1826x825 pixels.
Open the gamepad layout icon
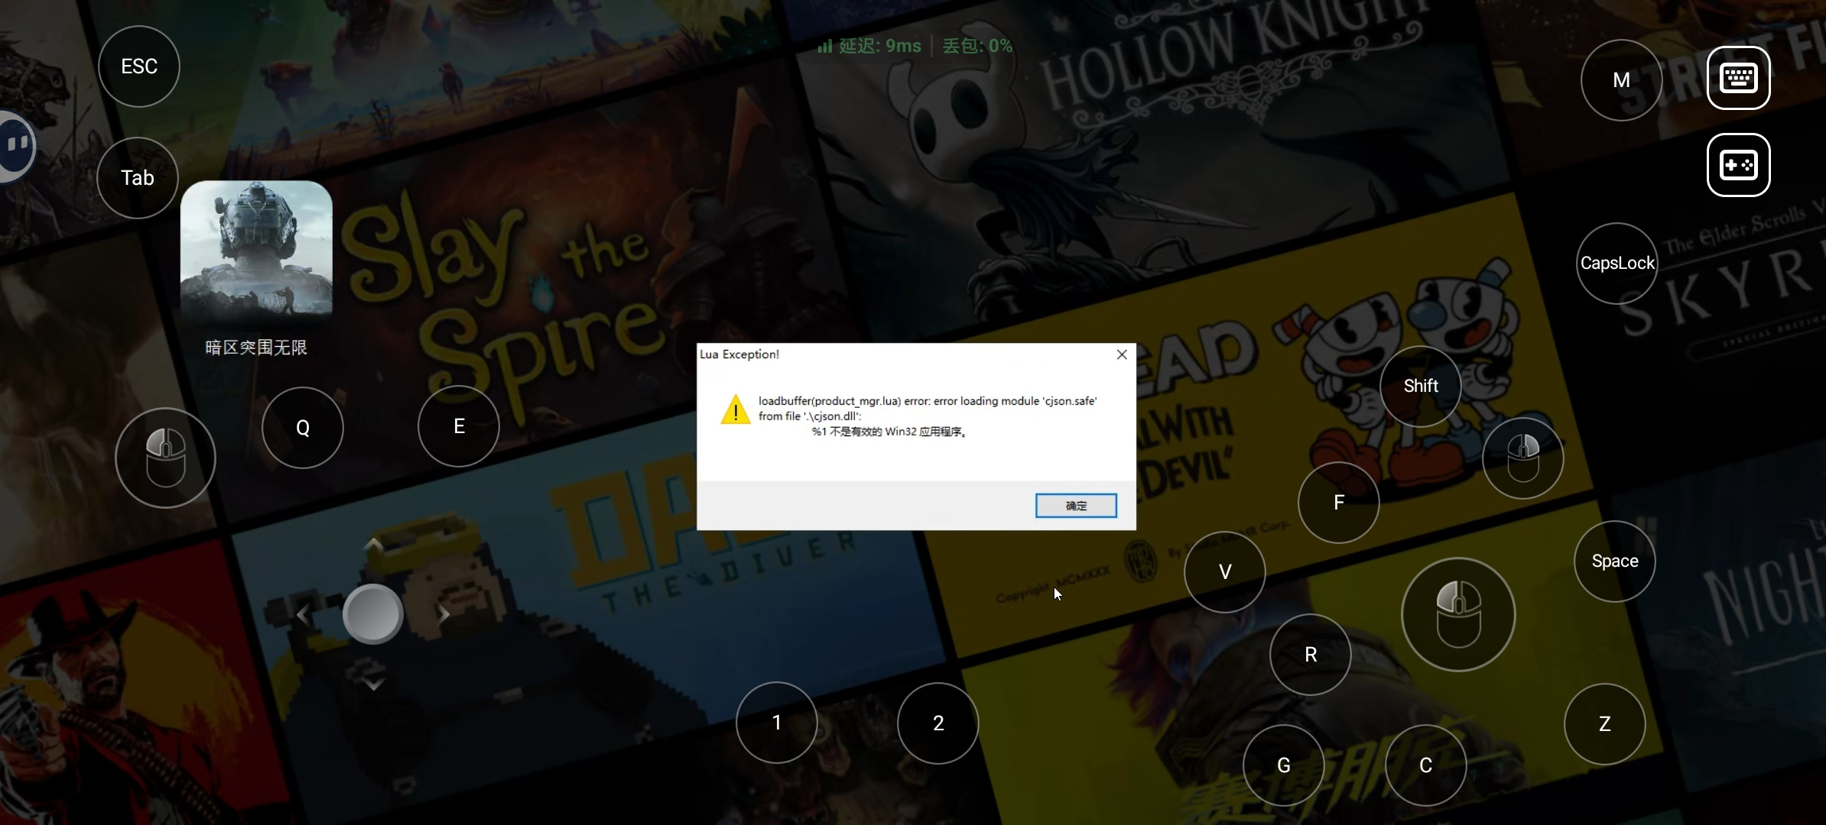1738,165
